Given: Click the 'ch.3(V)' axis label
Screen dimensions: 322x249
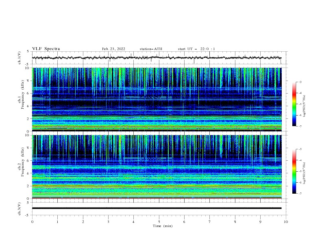Looking at the screenshot, I should (20, 209).
